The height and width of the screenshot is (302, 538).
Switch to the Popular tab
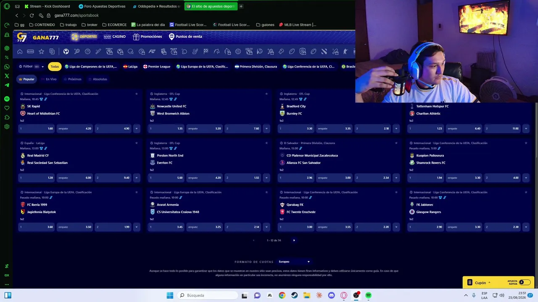[x=26, y=79]
